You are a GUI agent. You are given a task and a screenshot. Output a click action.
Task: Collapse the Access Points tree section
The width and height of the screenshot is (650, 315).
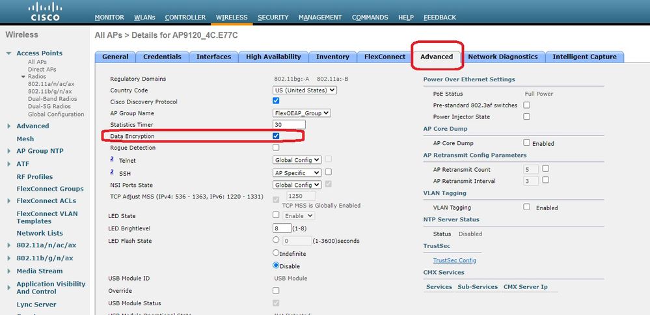[8, 53]
